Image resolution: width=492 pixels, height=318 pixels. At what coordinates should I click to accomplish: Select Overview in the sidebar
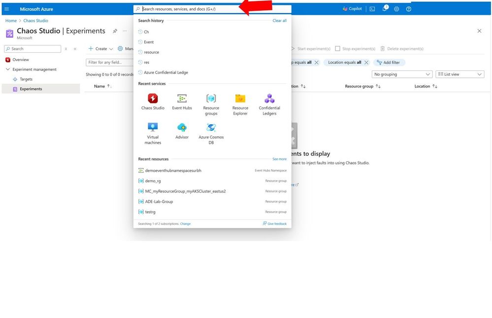point(21,60)
